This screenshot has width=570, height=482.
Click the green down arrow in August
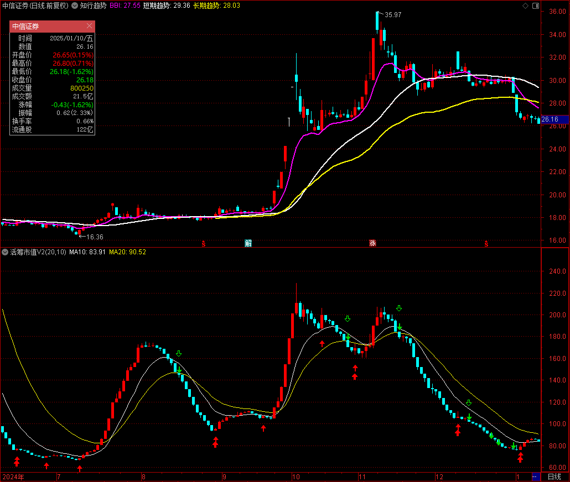point(179,354)
